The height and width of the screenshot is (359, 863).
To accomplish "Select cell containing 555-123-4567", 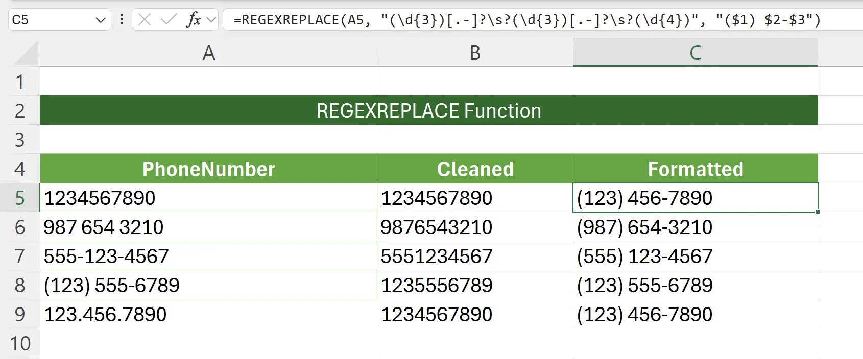I will point(208,256).
